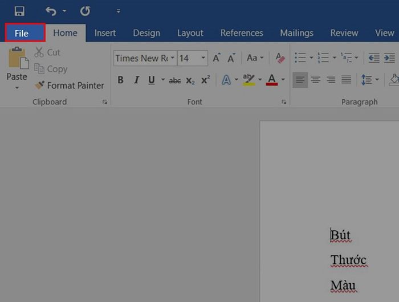Screen dimensions: 399x302
Task: Click the Increase Font Size icon
Action: 217,58
